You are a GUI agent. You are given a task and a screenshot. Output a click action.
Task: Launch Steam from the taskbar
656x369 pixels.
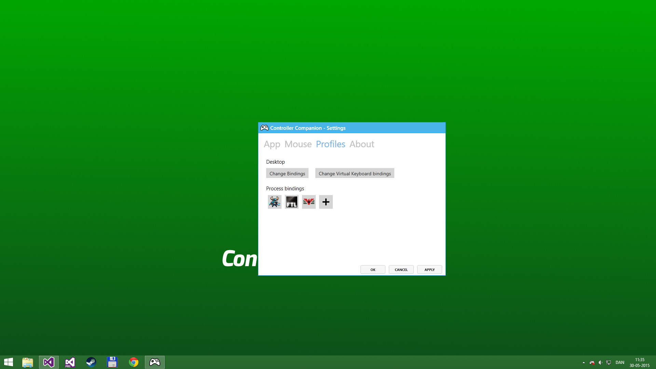91,362
